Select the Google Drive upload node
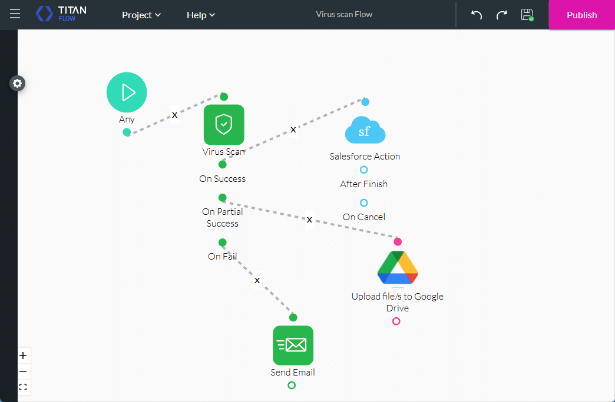 pyautogui.click(x=397, y=268)
